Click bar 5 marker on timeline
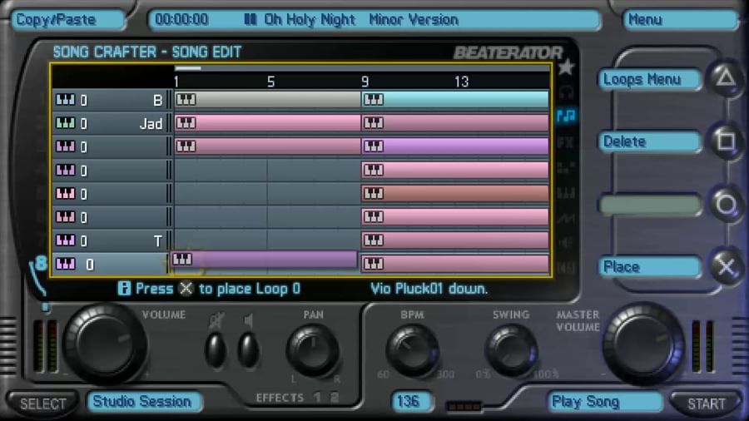This screenshot has width=749, height=421. pos(270,82)
